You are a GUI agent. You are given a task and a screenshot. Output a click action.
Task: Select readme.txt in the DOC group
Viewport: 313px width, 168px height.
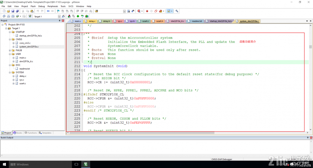pyautogui.click(x=24, y=69)
